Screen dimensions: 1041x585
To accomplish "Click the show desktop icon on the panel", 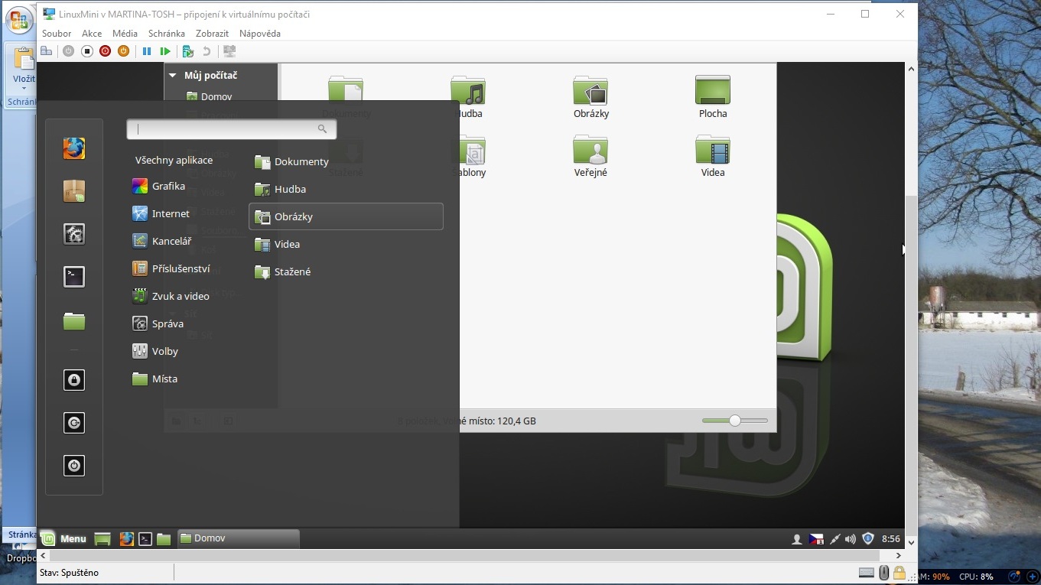I will click(x=102, y=539).
